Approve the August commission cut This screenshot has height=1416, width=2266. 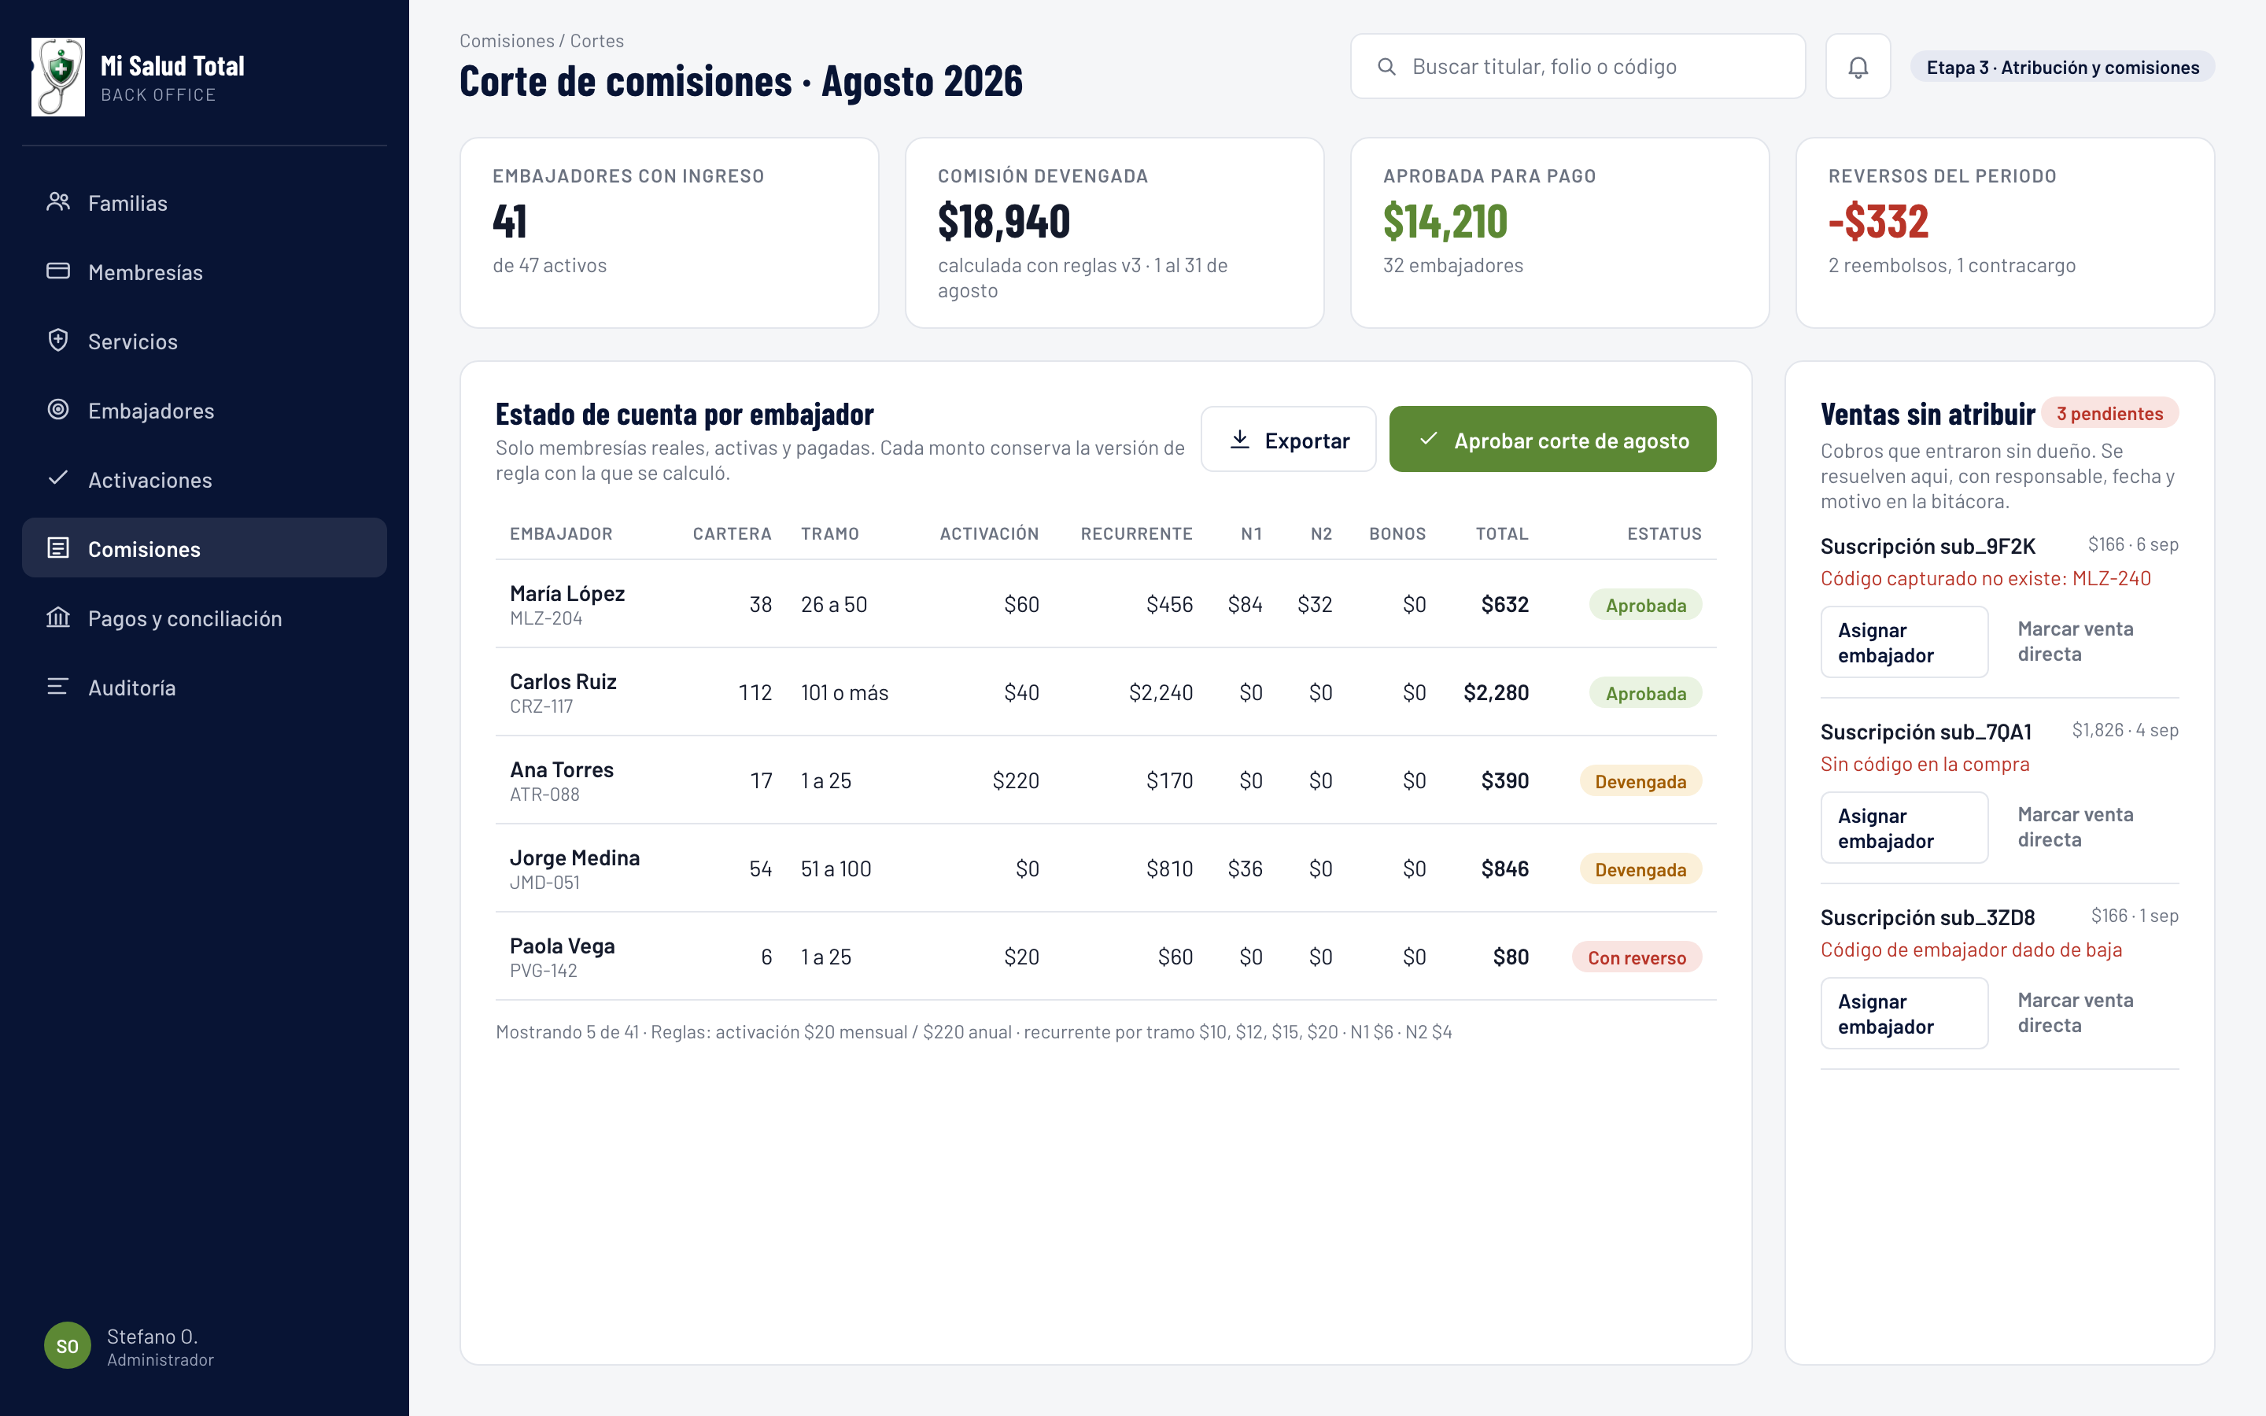pyautogui.click(x=1552, y=439)
